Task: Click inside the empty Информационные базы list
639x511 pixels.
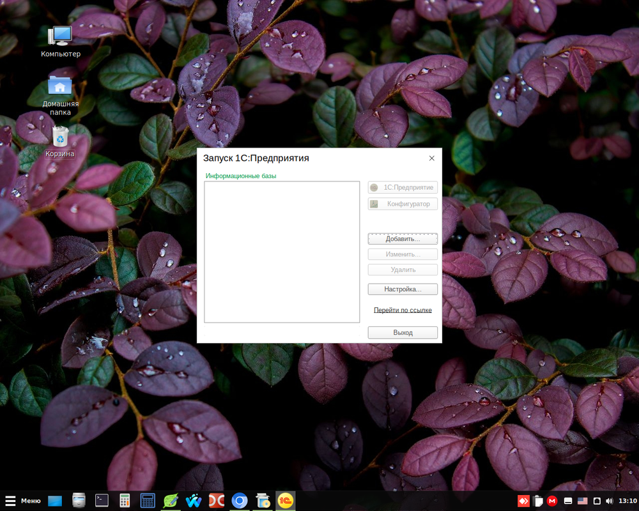Action: (x=282, y=252)
